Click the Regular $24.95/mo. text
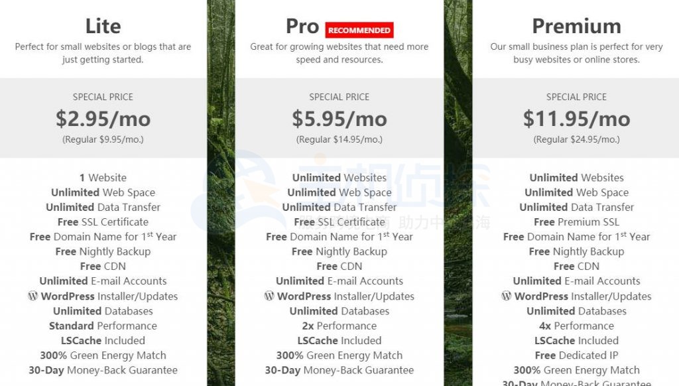 (x=576, y=140)
